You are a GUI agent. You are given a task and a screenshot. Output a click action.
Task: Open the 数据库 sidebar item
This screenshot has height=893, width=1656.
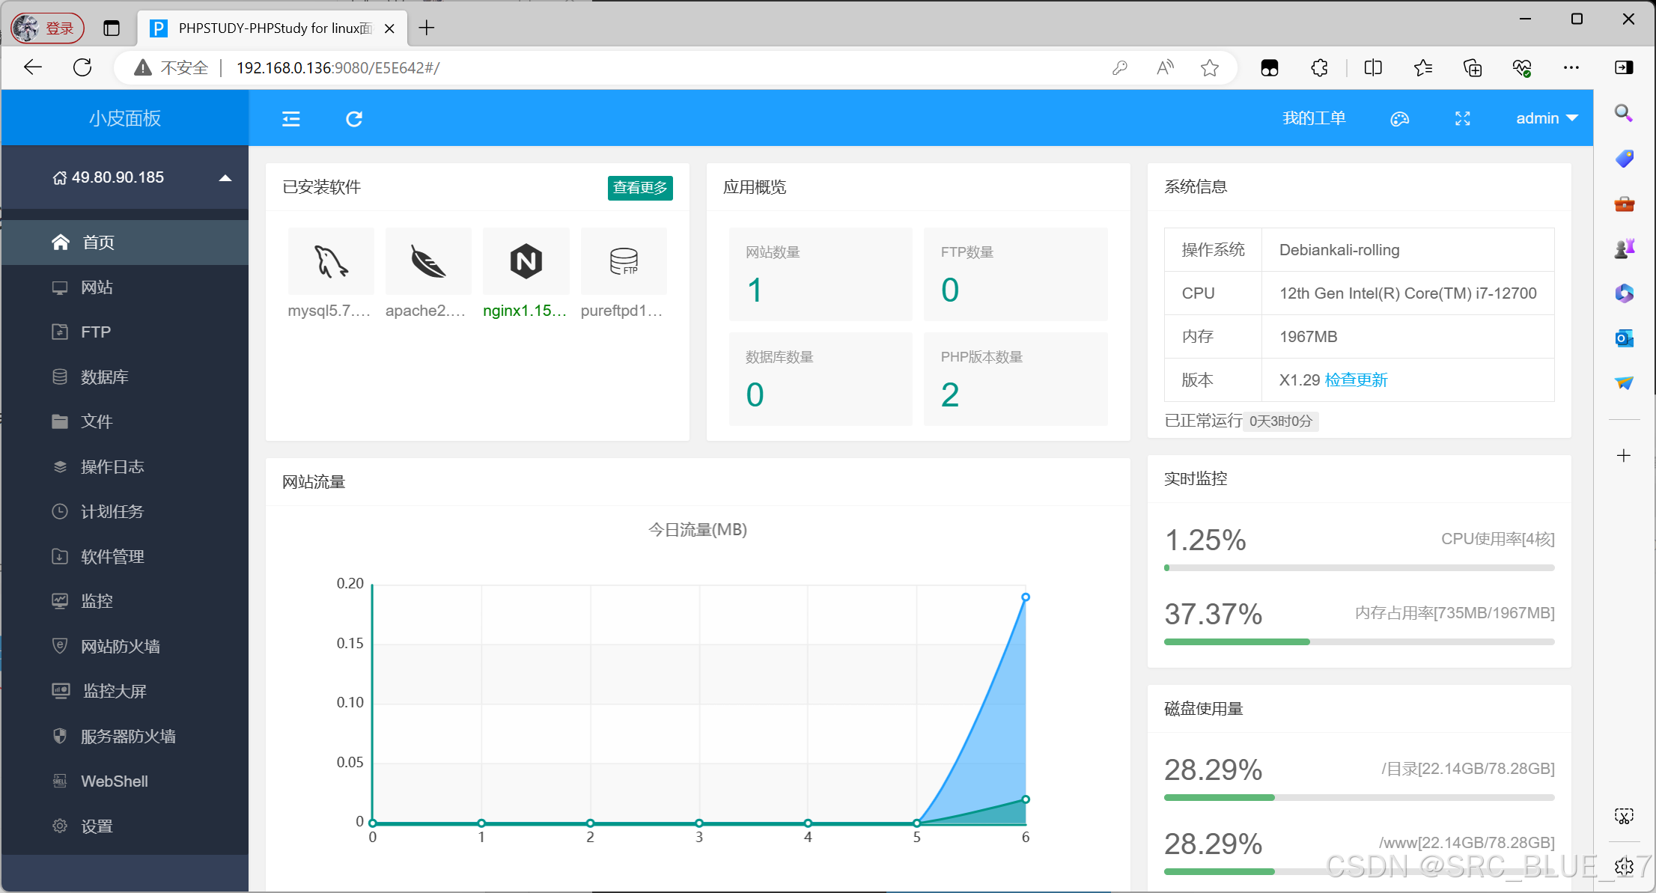(x=104, y=377)
